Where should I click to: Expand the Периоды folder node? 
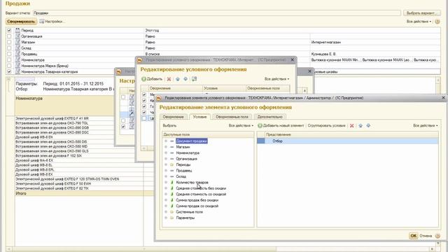point(166,165)
